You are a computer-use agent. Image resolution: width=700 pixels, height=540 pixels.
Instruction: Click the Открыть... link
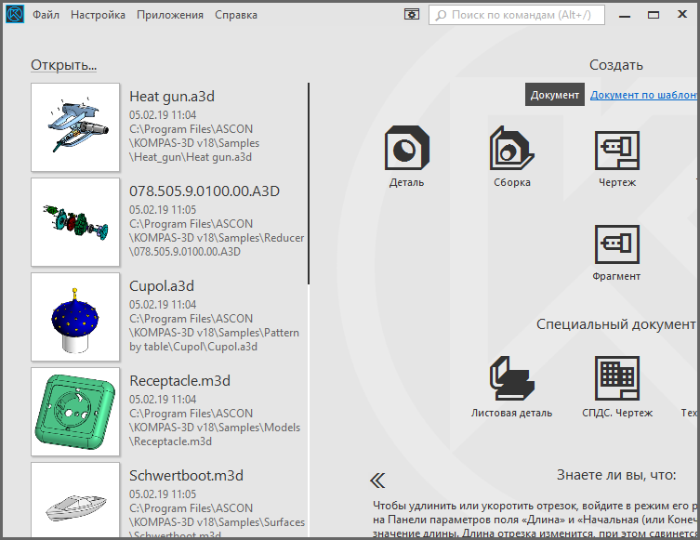pos(64,65)
